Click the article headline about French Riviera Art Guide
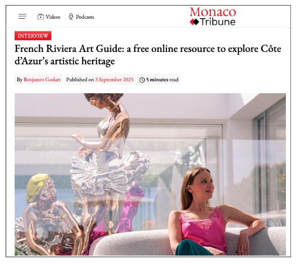This screenshot has width=298, height=264. [x=148, y=55]
